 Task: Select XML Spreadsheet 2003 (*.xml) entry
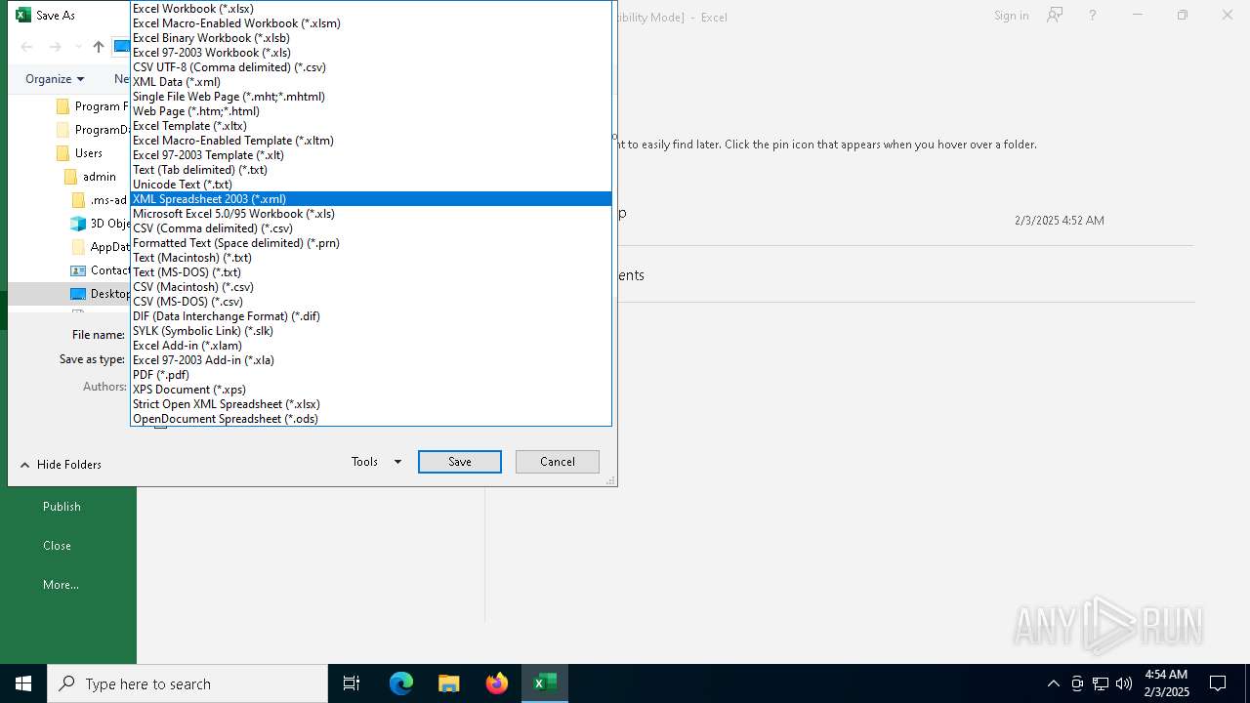371,199
